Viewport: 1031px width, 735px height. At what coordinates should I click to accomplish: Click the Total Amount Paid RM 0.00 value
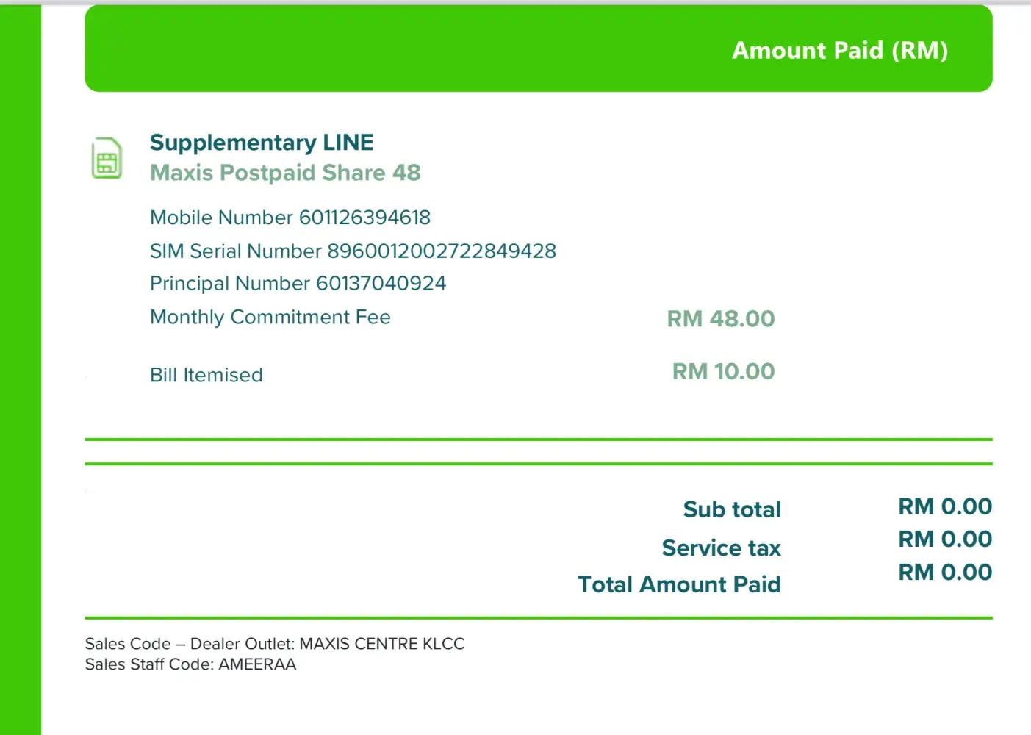pyautogui.click(x=945, y=573)
